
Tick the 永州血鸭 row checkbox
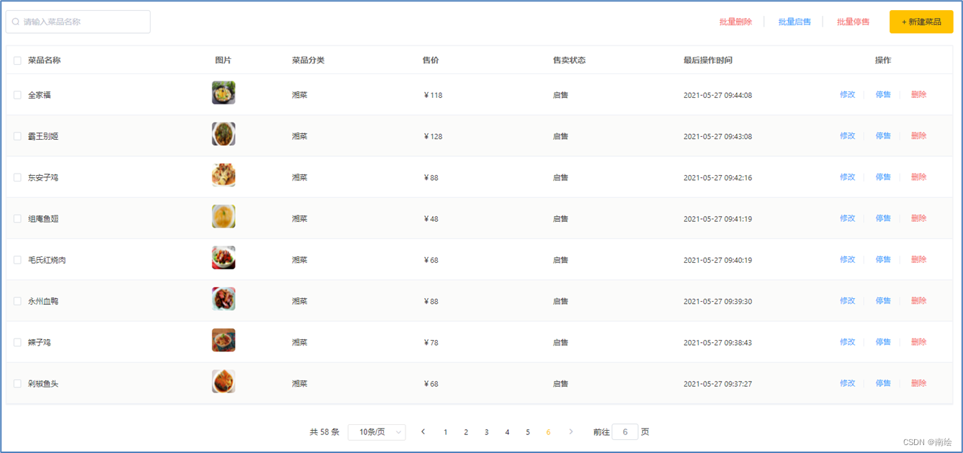(x=17, y=301)
